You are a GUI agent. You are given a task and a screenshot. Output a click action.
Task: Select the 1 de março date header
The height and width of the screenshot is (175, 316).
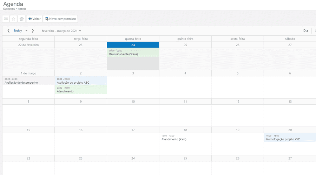[x=28, y=73]
